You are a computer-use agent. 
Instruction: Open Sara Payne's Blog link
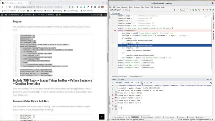12,15
